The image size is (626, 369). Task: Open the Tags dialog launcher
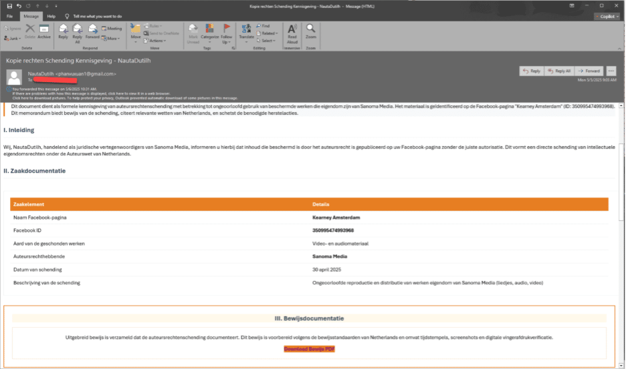pos(233,48)
